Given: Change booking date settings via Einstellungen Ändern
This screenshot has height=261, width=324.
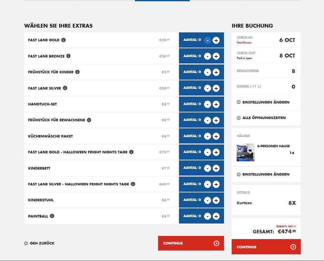Looking at the screenshot, I should 263,102.
